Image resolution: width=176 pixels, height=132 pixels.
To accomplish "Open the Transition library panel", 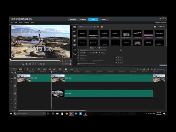I will tap(74, 36).
